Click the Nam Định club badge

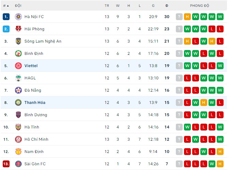[x=18, y=152]
